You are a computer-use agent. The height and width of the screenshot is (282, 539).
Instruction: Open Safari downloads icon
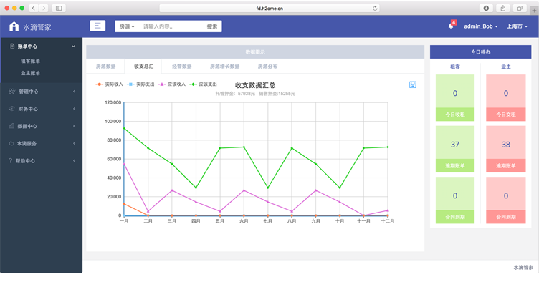point(486,9)
